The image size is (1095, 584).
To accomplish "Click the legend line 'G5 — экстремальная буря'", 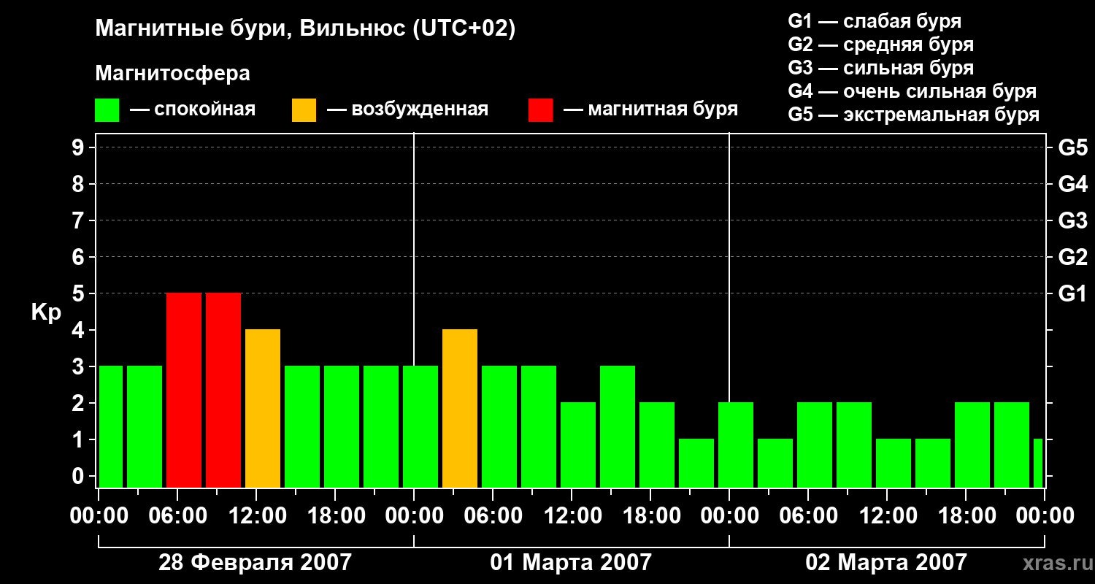I will point(913,115).
